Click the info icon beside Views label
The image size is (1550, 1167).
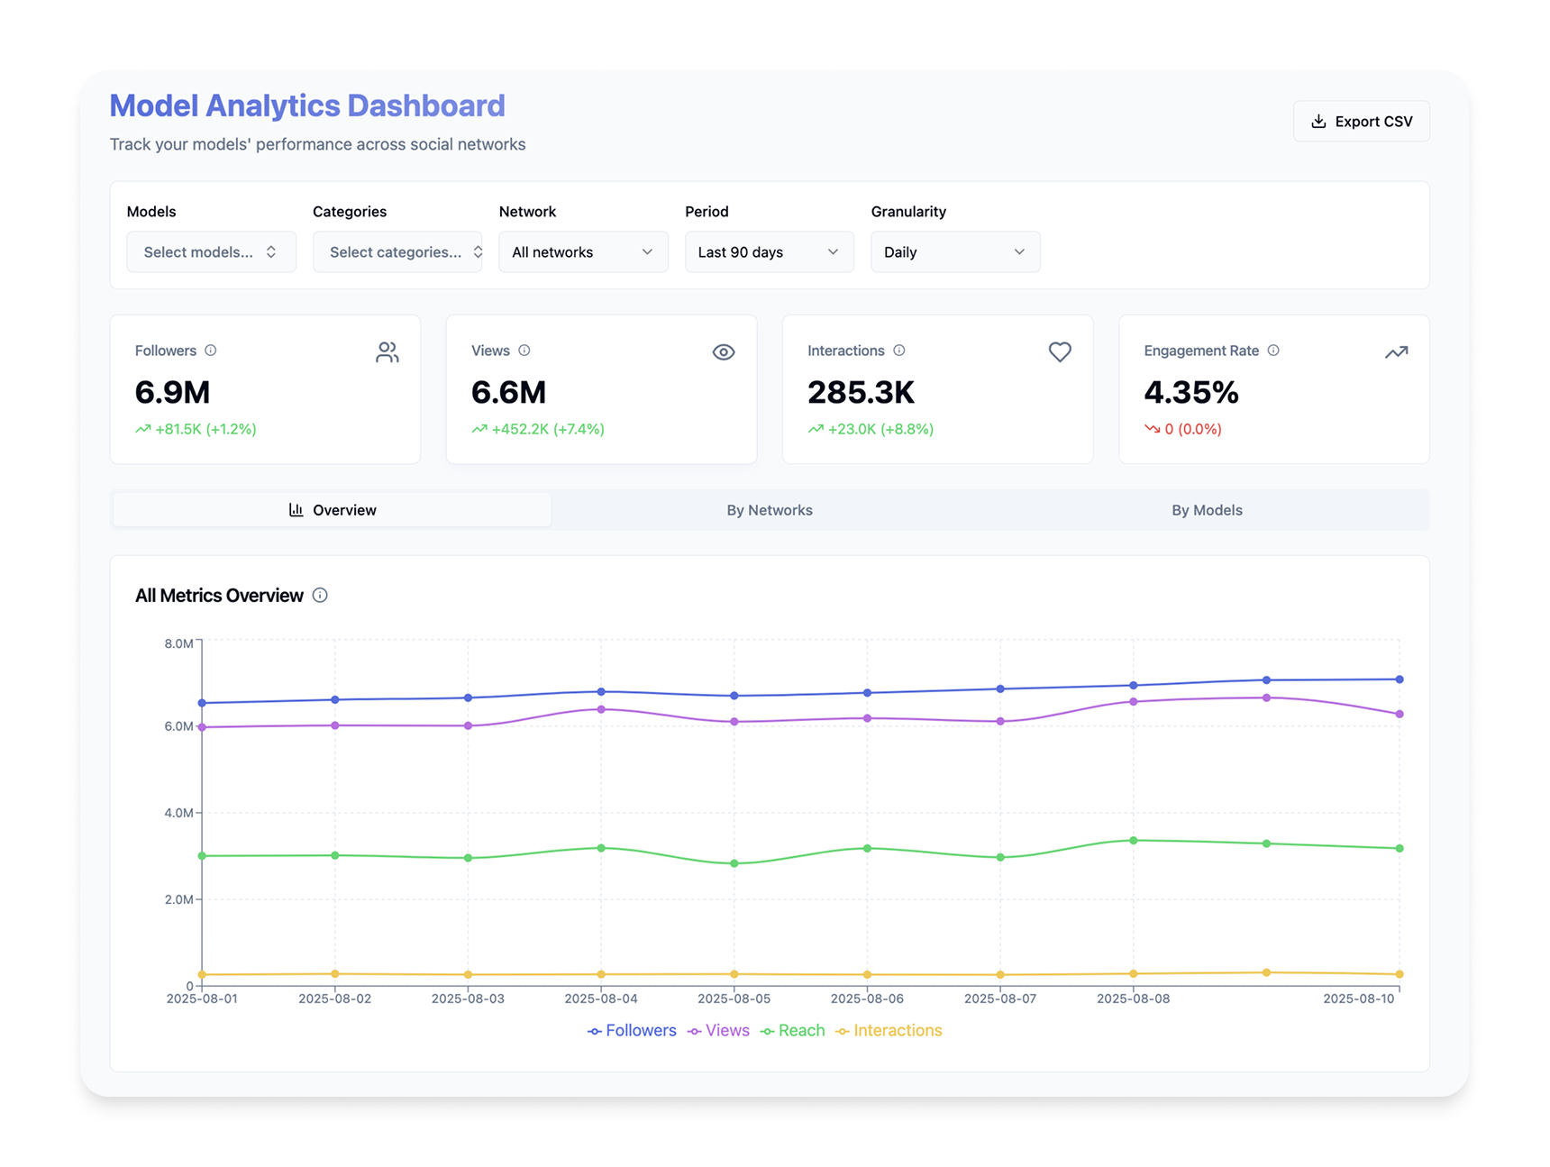coord(524,351)
